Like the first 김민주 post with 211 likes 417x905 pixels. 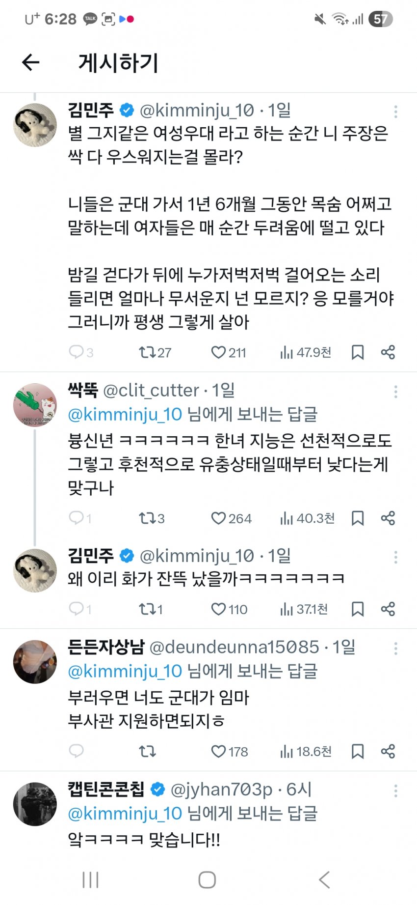click(x=218, y=352)
